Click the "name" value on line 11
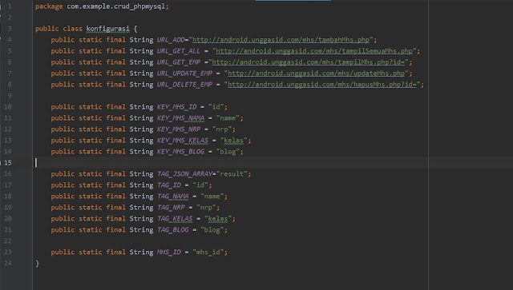513x290 pixels. 228,118
